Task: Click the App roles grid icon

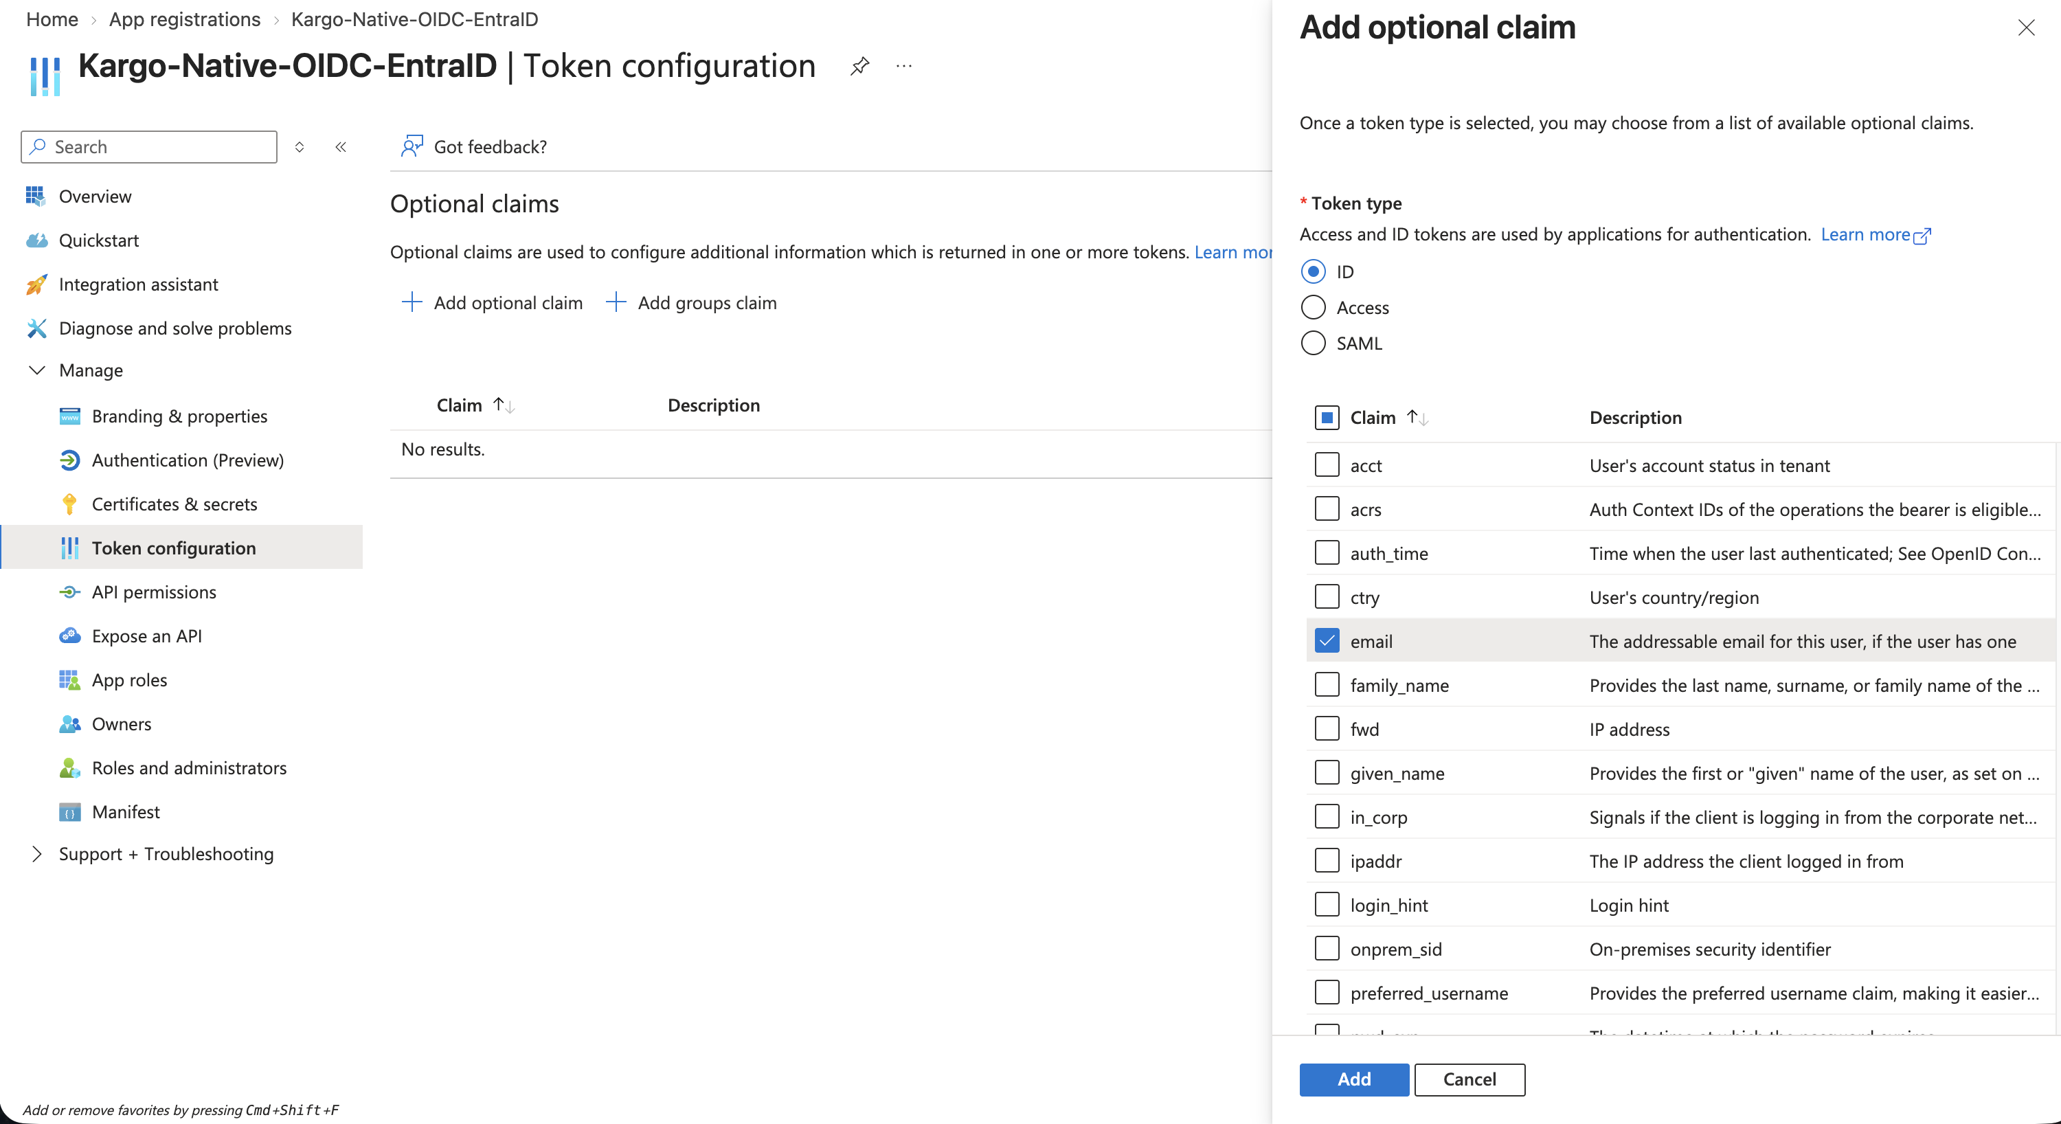Action: pos(69,680)
